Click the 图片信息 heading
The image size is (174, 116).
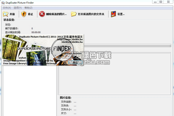click(x=66, y=97)
